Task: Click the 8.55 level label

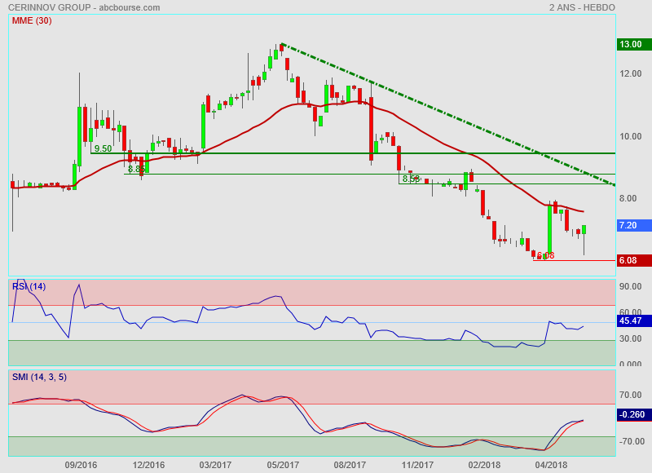Action: tap(411, 179)
